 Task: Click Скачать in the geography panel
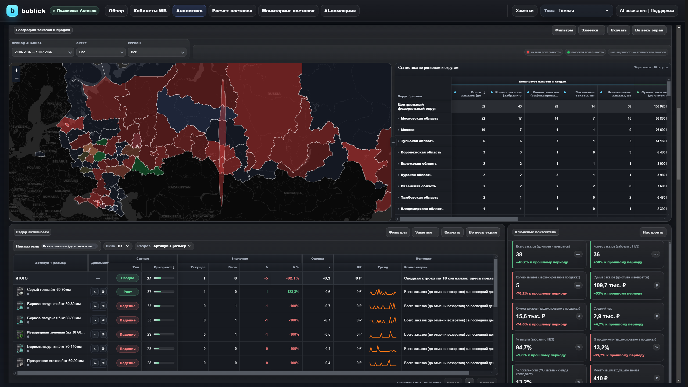pyautogui.click(x=618, y=30)
